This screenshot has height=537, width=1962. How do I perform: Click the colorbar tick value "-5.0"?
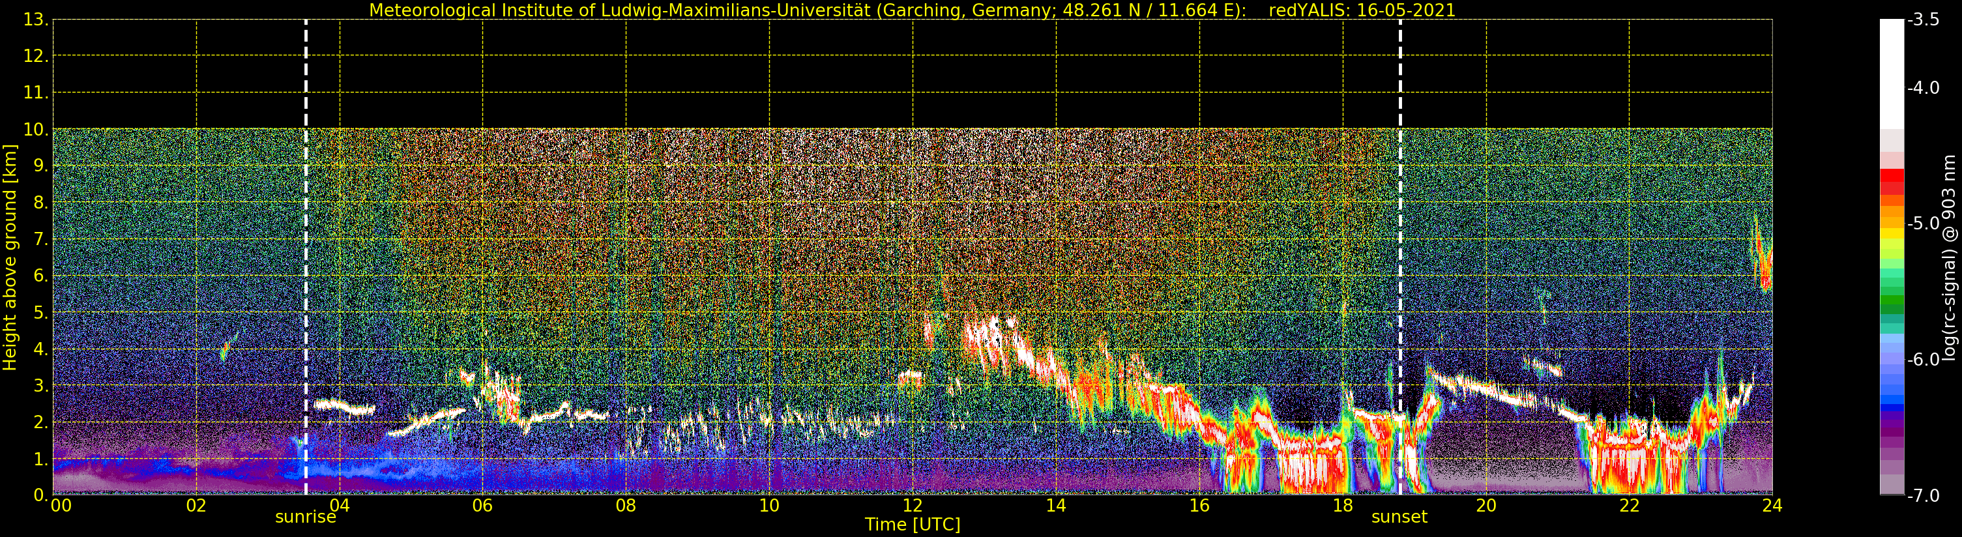tap(1923, 223)
